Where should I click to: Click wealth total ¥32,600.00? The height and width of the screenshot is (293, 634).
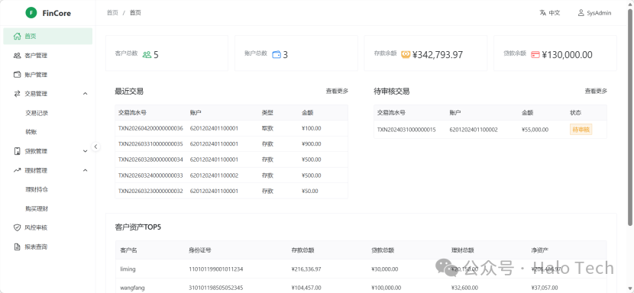(464, 288)
